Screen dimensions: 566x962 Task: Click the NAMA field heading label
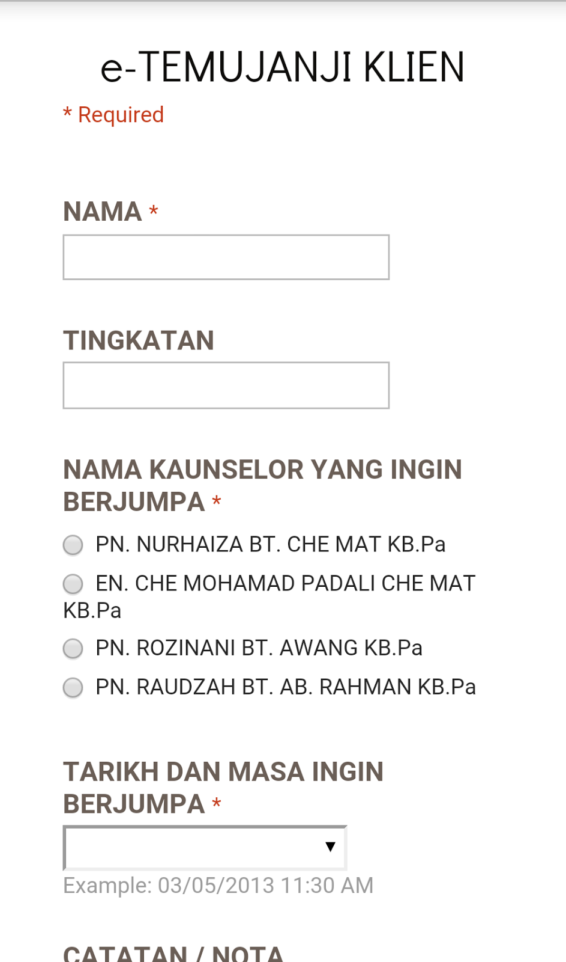coord(103,212)
